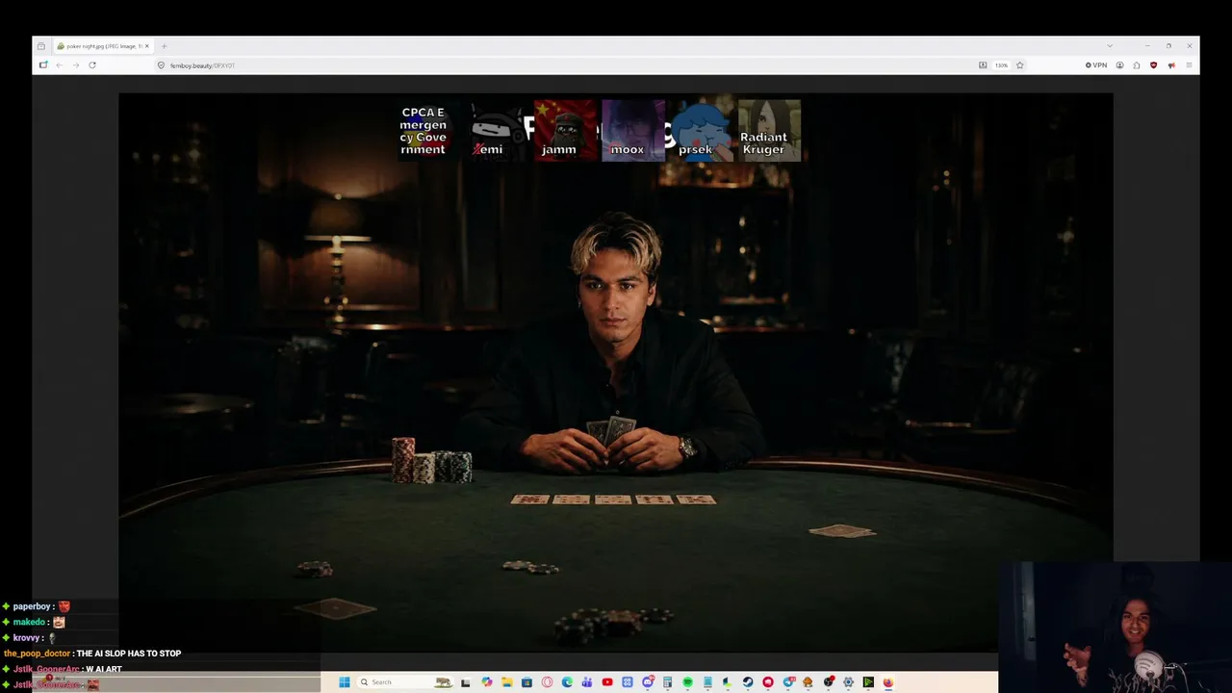Click the makedo username in chat
Image resolution: width=1232 pixels, height=693 pixels.
click(x=29, y=623)
